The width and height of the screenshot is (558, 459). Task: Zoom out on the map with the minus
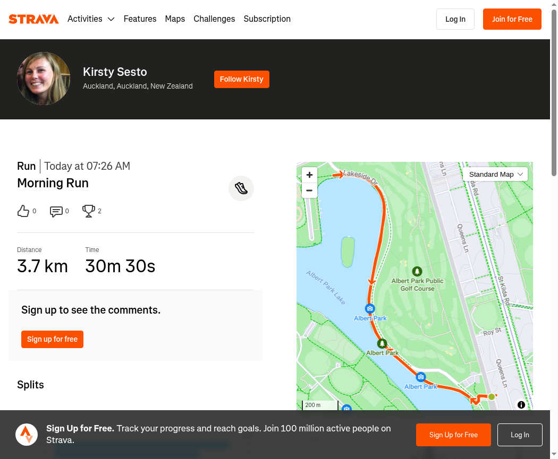[309, 190]
